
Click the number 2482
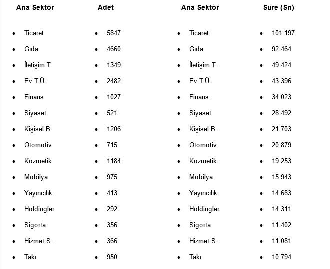114,81
